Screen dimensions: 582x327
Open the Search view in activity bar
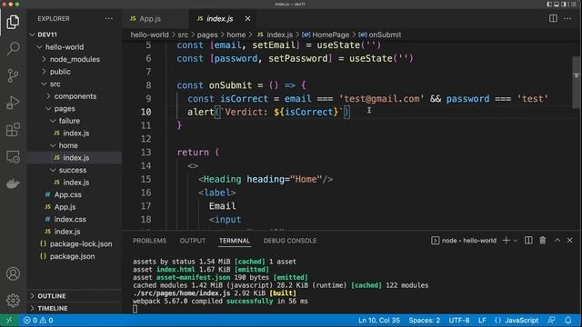(x=13, y=48)
